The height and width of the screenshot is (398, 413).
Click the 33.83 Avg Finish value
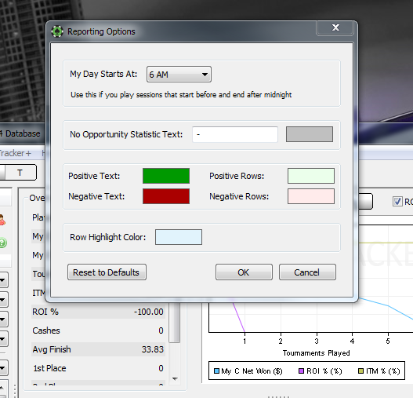(153, 349)
